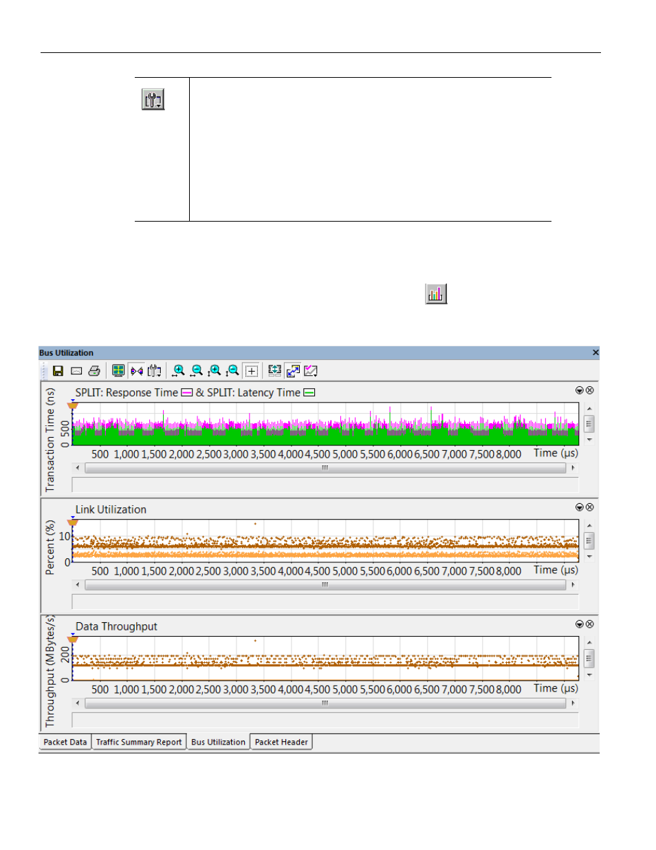Click the dotted-box plus selection tool icon
Screen dimensions: 656x850
[252, 371]
